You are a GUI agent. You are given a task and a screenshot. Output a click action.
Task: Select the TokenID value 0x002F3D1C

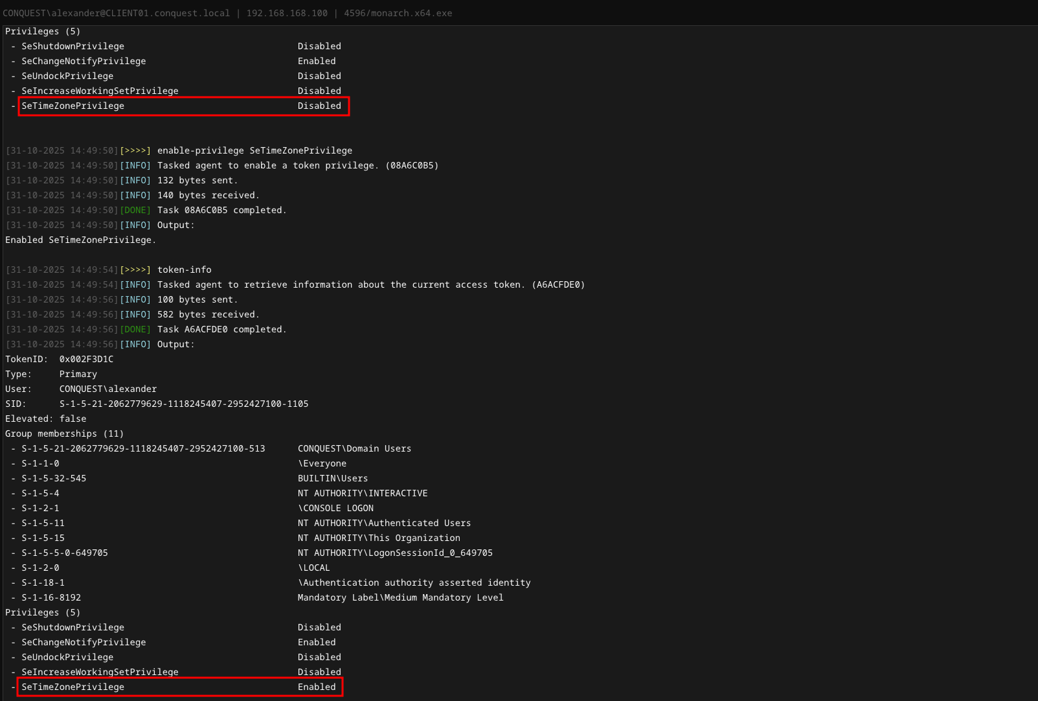[x=86, y=359]
